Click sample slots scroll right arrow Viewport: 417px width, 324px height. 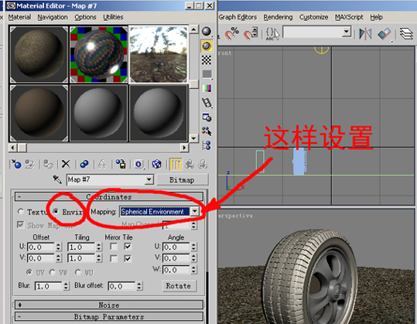(x=184, y=148)
